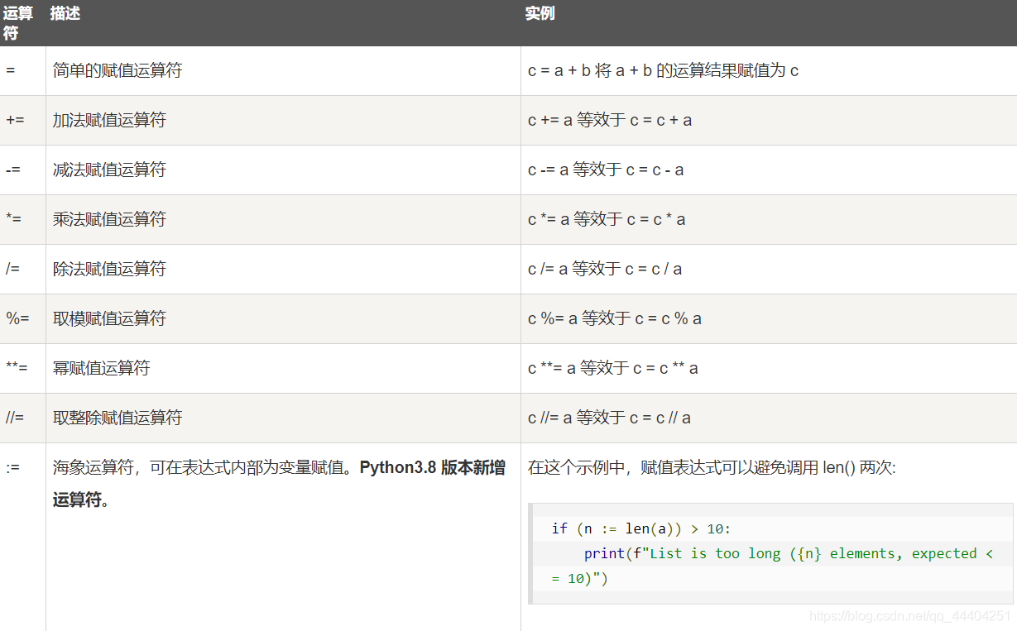Click the 运算符 column header
The width and height of the screenshot is (1017, 631).
18,23
